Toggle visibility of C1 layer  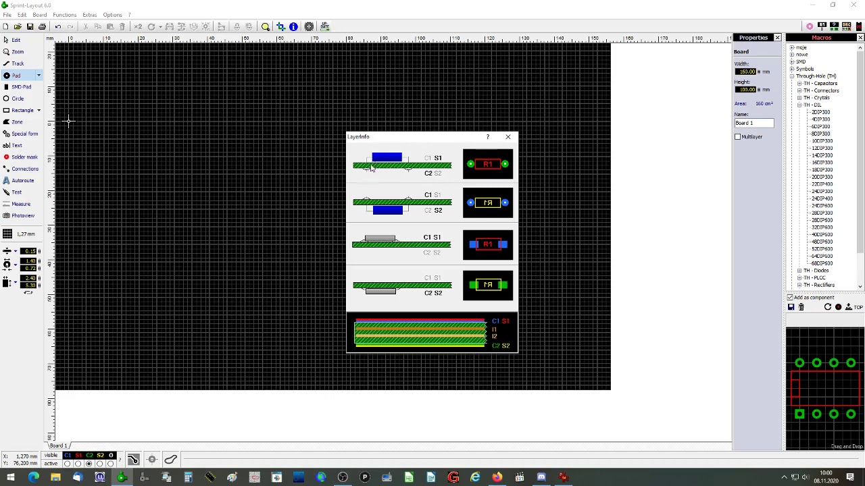click(x=67, y=456)
